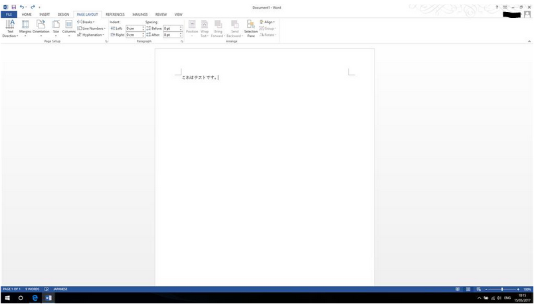The height and width of the screenshot is (306, 534).
Task: Open Windows Start menu
Action: (7, 298)
